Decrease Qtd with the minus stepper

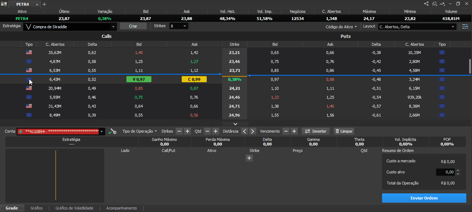(207, 131)
